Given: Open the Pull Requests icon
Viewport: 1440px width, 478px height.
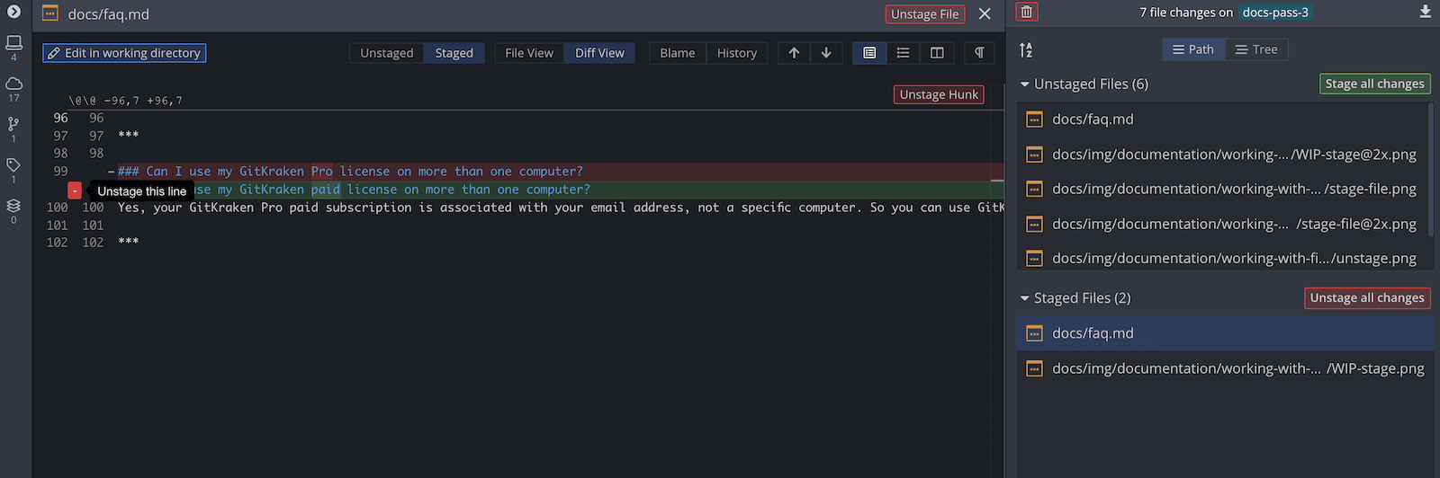Looking at the screenshot, I should 13,124.
